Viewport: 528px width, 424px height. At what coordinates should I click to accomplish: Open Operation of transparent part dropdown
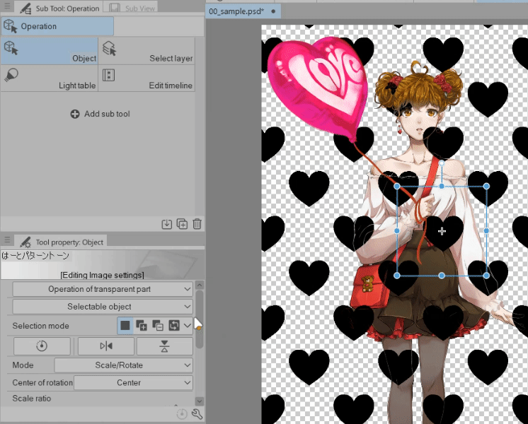pyautogui.click(x=103, y=289)
